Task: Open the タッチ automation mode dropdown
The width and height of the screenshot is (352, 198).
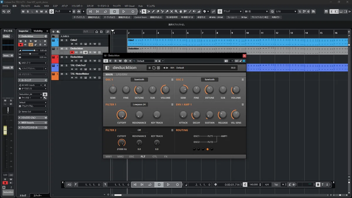Action: pyautogui.click(x=63, y=11)
